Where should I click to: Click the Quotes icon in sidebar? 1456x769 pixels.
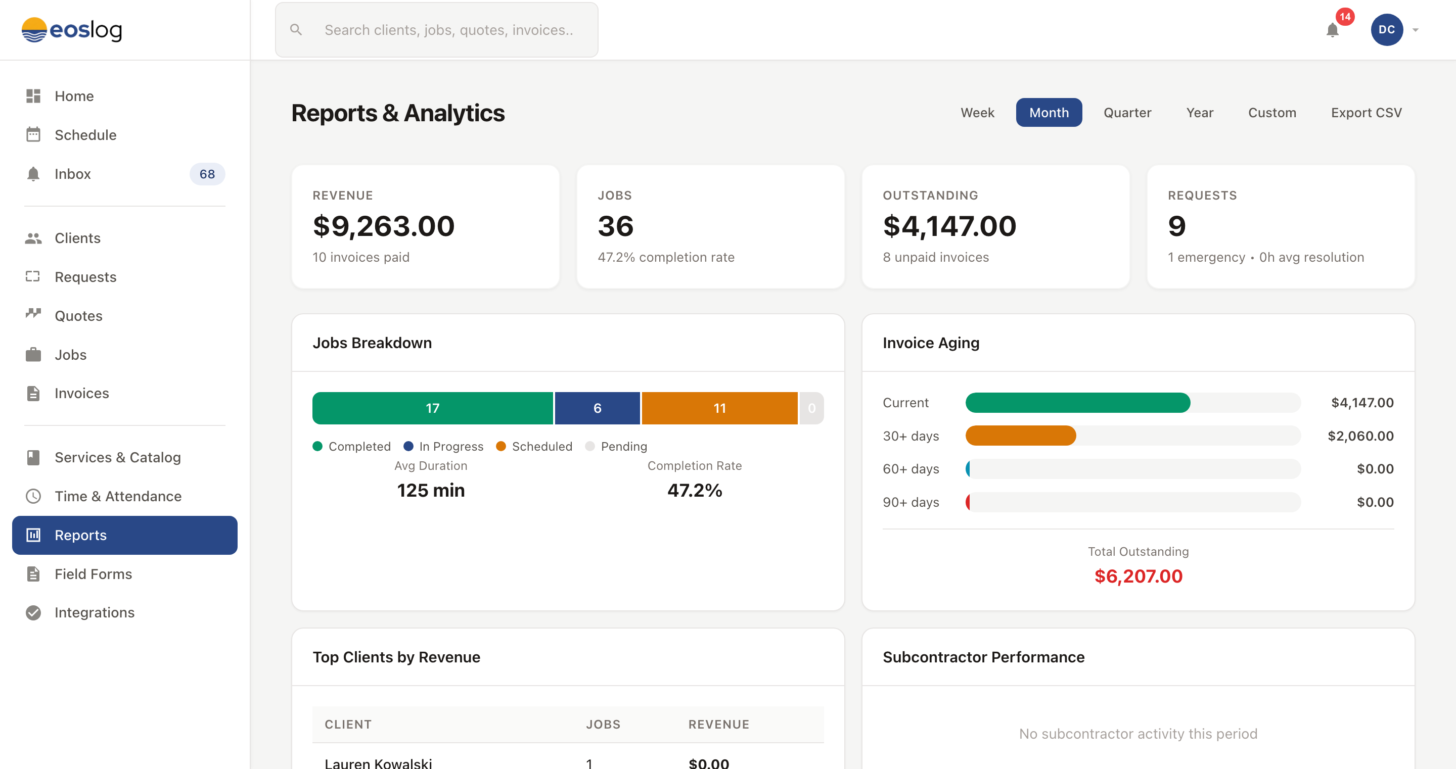(x=33, y=315)
